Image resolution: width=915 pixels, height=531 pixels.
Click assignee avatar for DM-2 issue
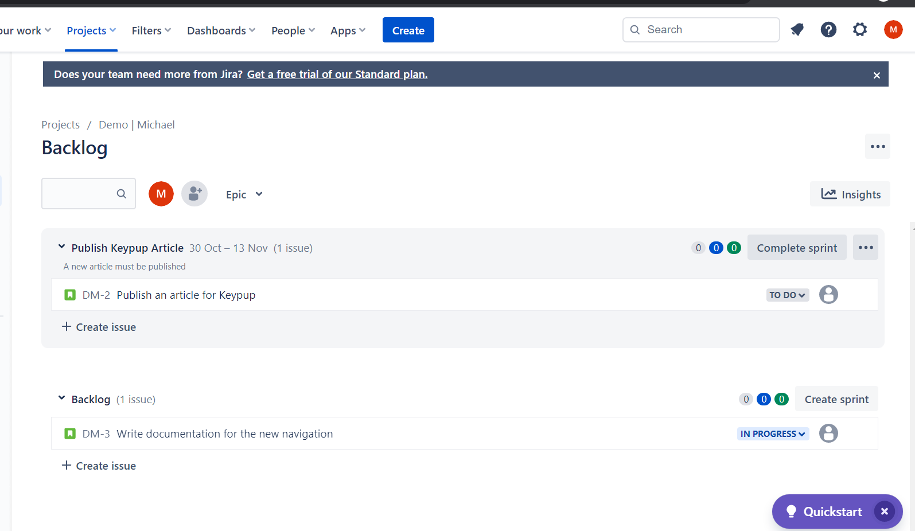[828, 295]
